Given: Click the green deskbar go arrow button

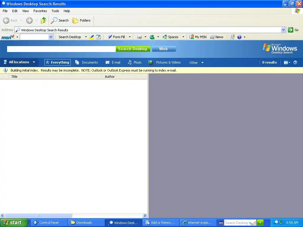Looking at the screenshot, I should tap(260, 223).
